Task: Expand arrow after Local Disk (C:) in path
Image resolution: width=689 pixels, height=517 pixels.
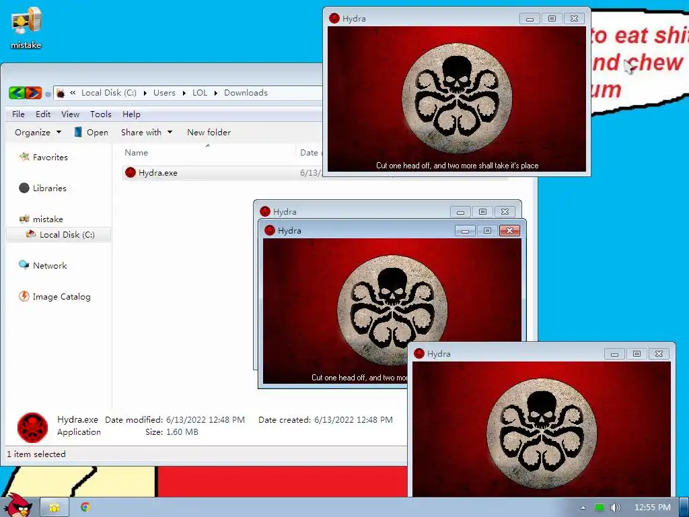Action: (145, 93)
